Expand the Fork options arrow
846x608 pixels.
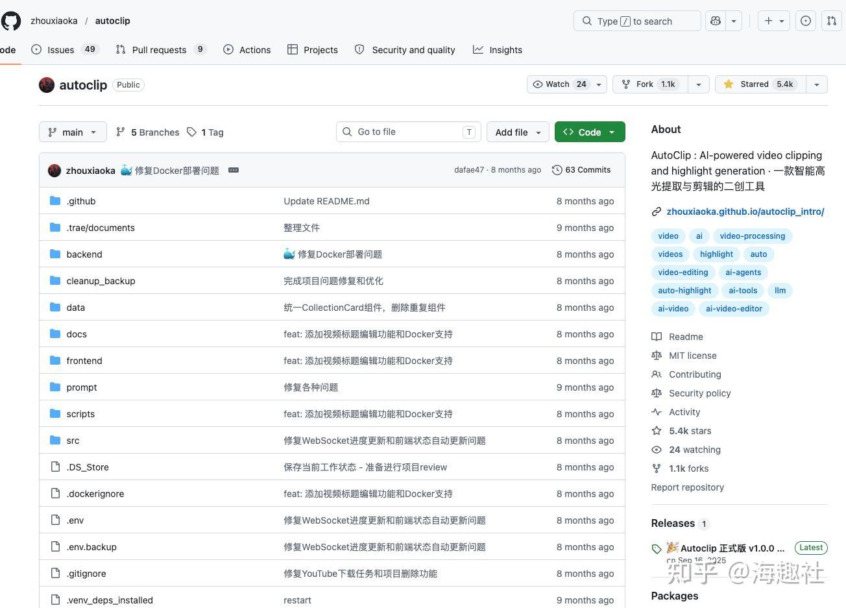699,84
